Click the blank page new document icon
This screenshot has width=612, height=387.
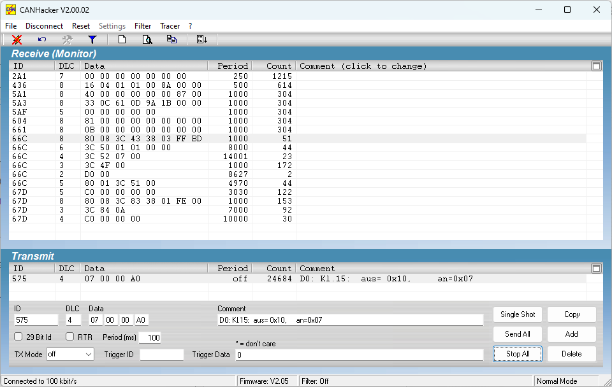pyautogui.click(x=122, y=39)
